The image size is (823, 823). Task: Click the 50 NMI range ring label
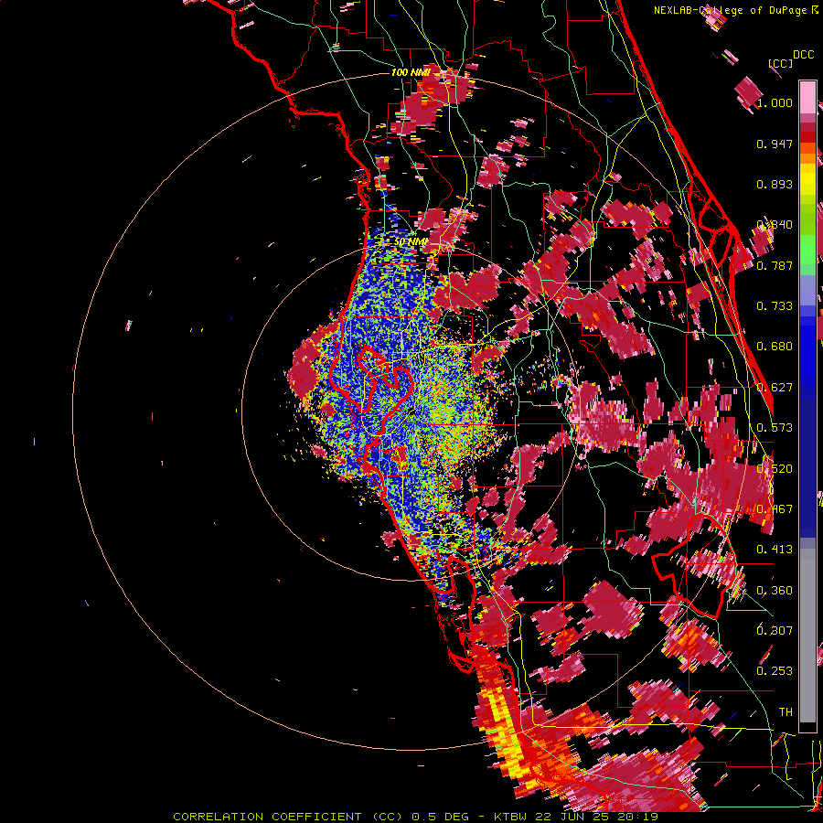tap(411, 242)
